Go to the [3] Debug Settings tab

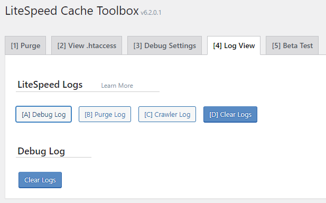tap(164, 45)
